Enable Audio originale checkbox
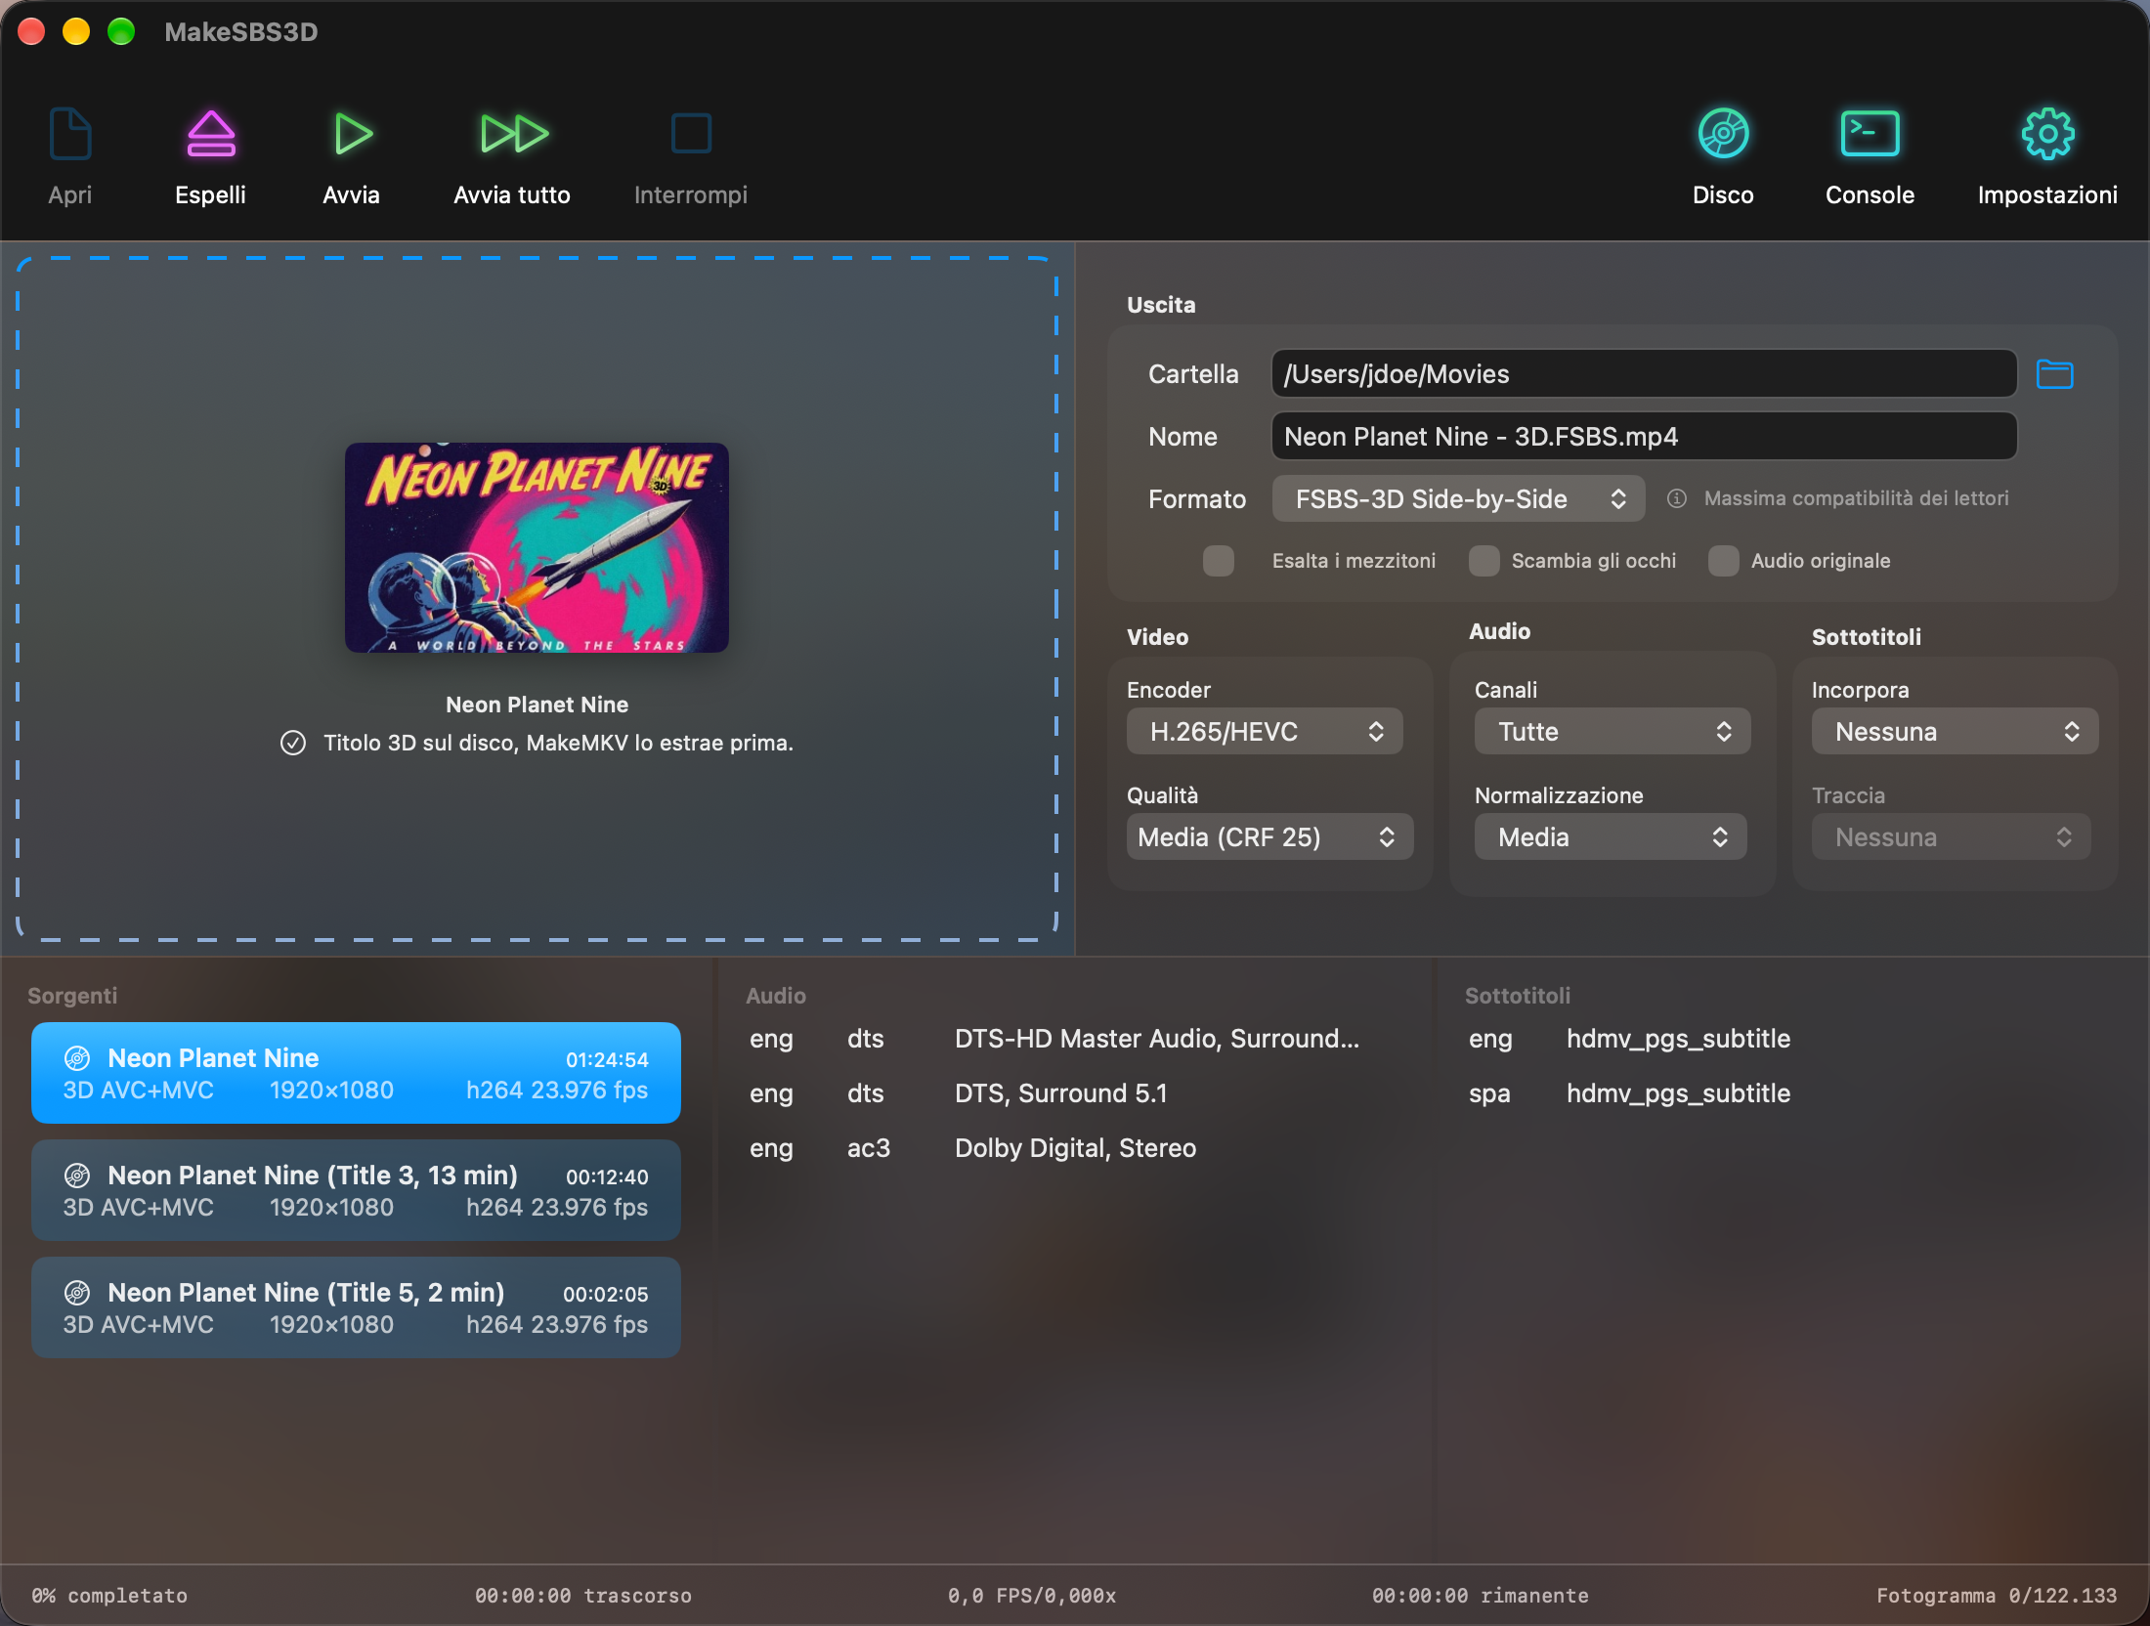 1723,561
